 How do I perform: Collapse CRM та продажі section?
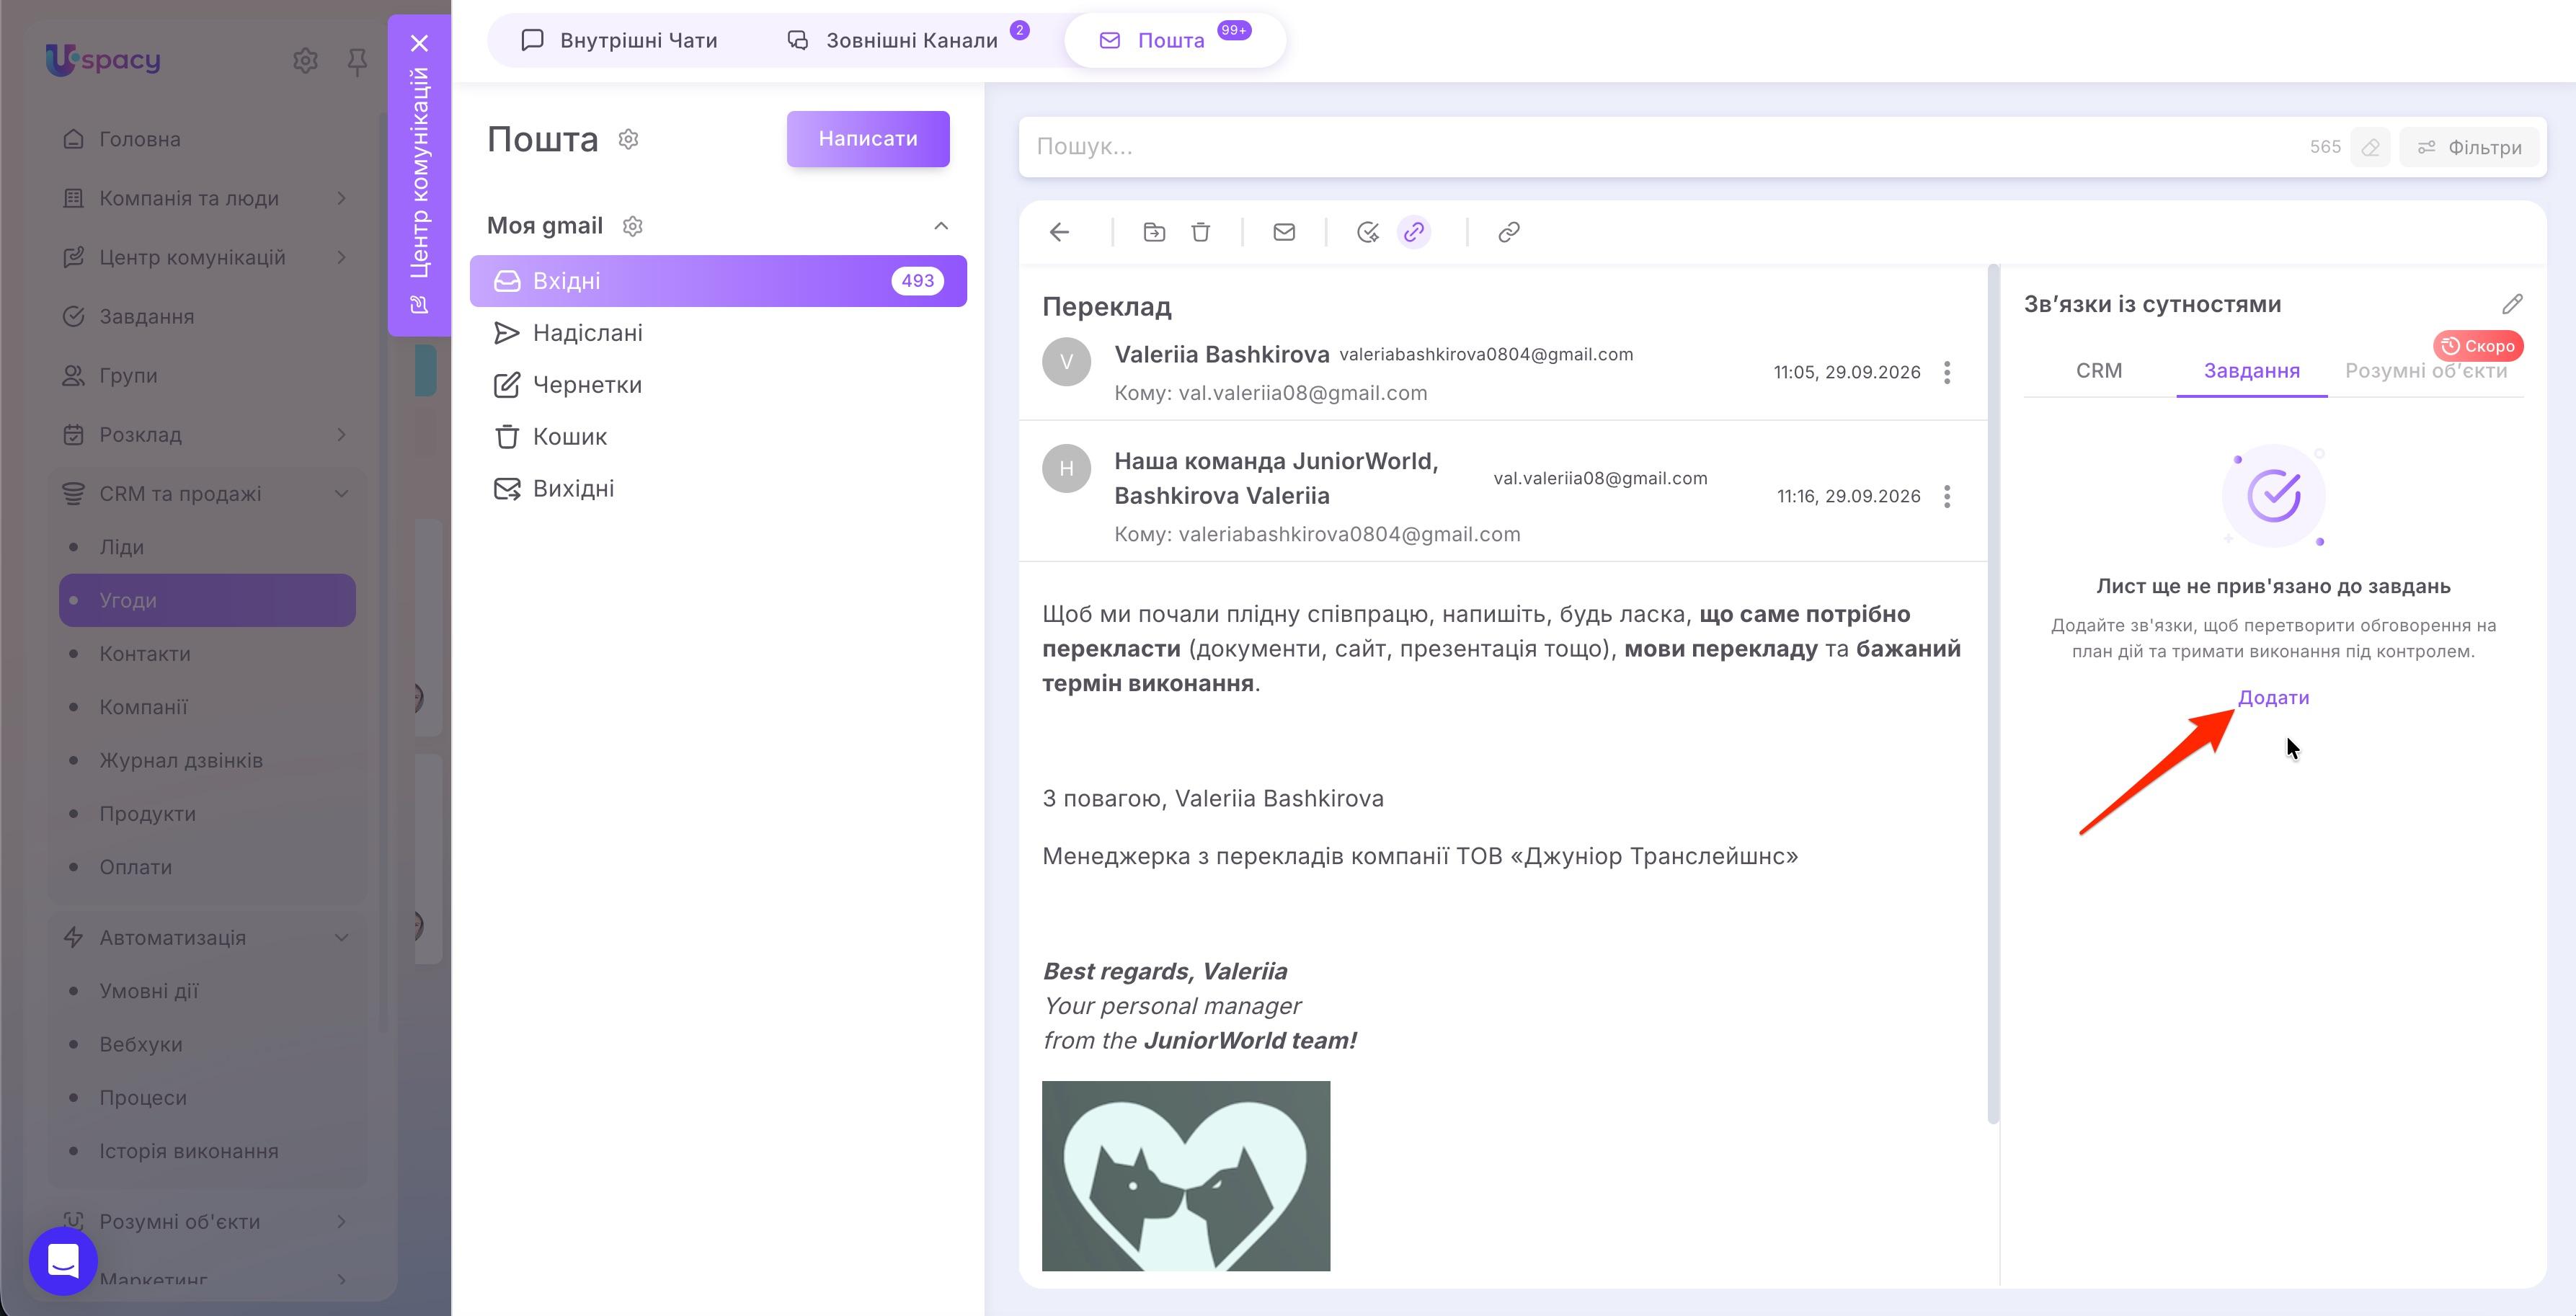[341, 493]
